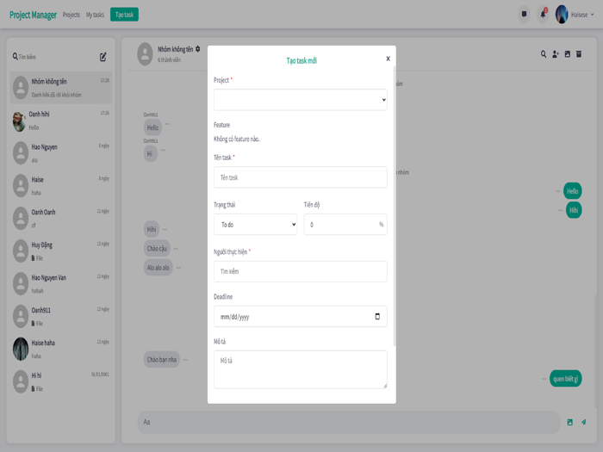Click the attach image icon
The width and height of the screenshot is (603, 452).
[x=570, y=422]
